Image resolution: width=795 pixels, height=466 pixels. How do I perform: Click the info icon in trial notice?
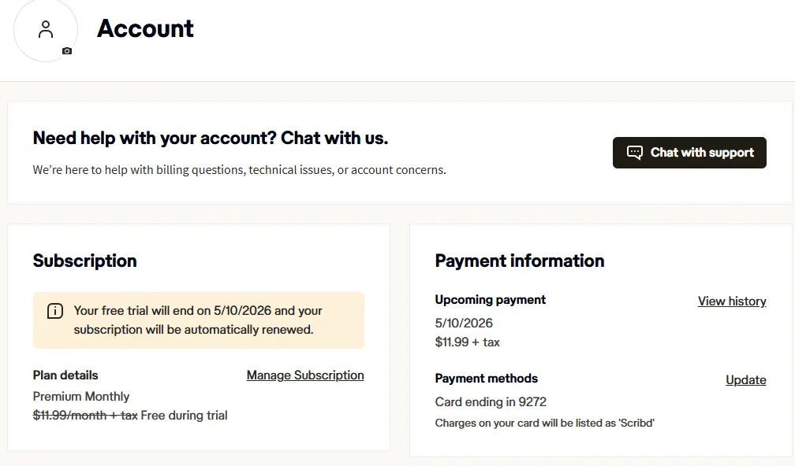[x=54, y=311]
